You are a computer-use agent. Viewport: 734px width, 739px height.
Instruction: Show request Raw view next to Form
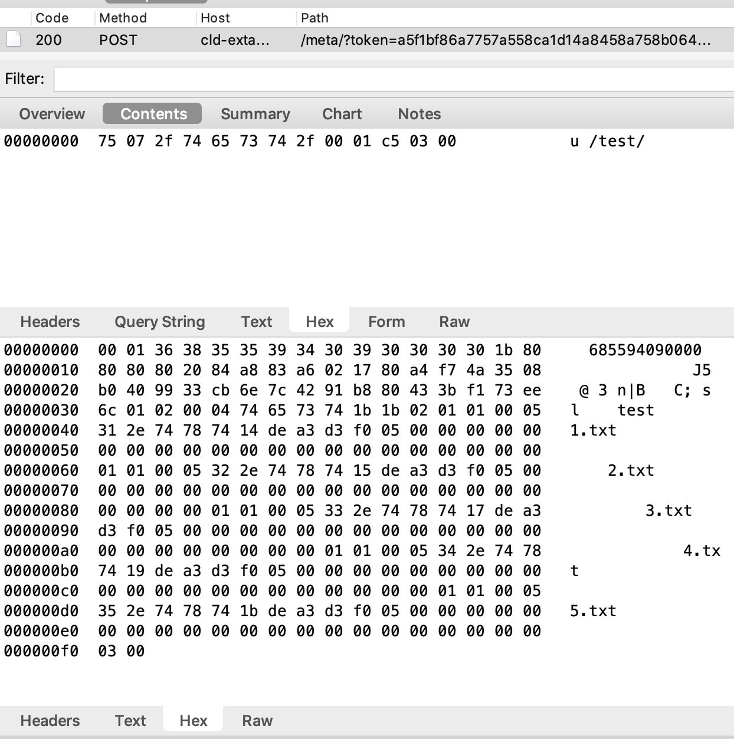click(x=454, y=322)
